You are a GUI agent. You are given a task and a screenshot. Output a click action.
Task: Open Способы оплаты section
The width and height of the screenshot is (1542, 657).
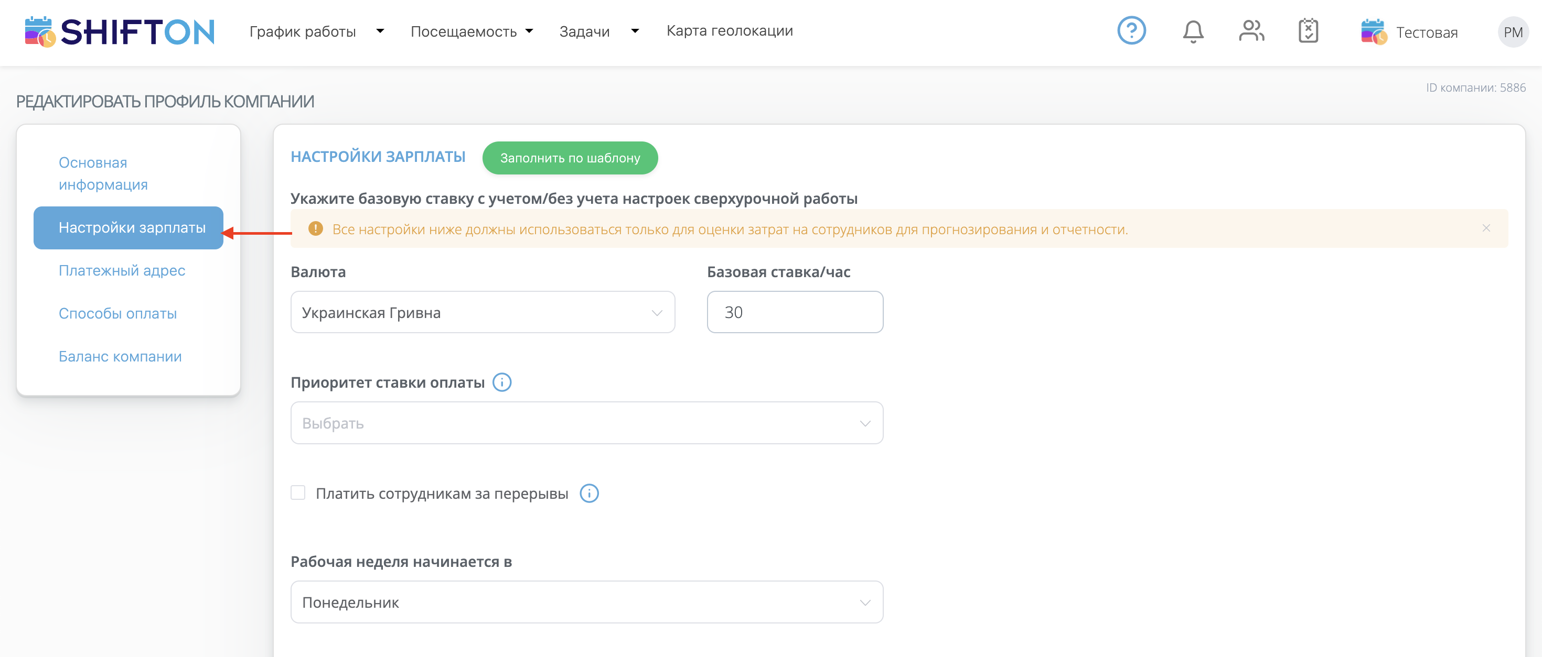click(x=117, y=314)
